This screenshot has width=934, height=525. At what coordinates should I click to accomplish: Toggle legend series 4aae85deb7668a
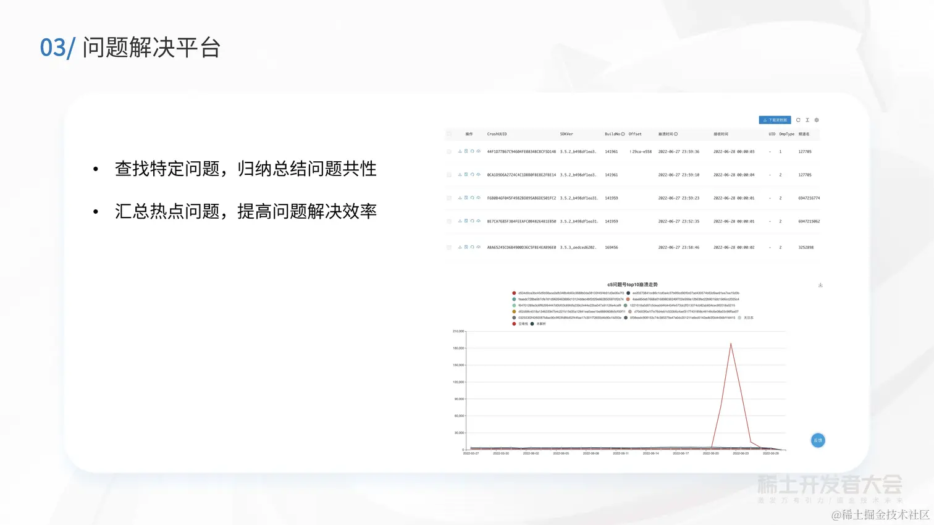(x=683, y=300)
